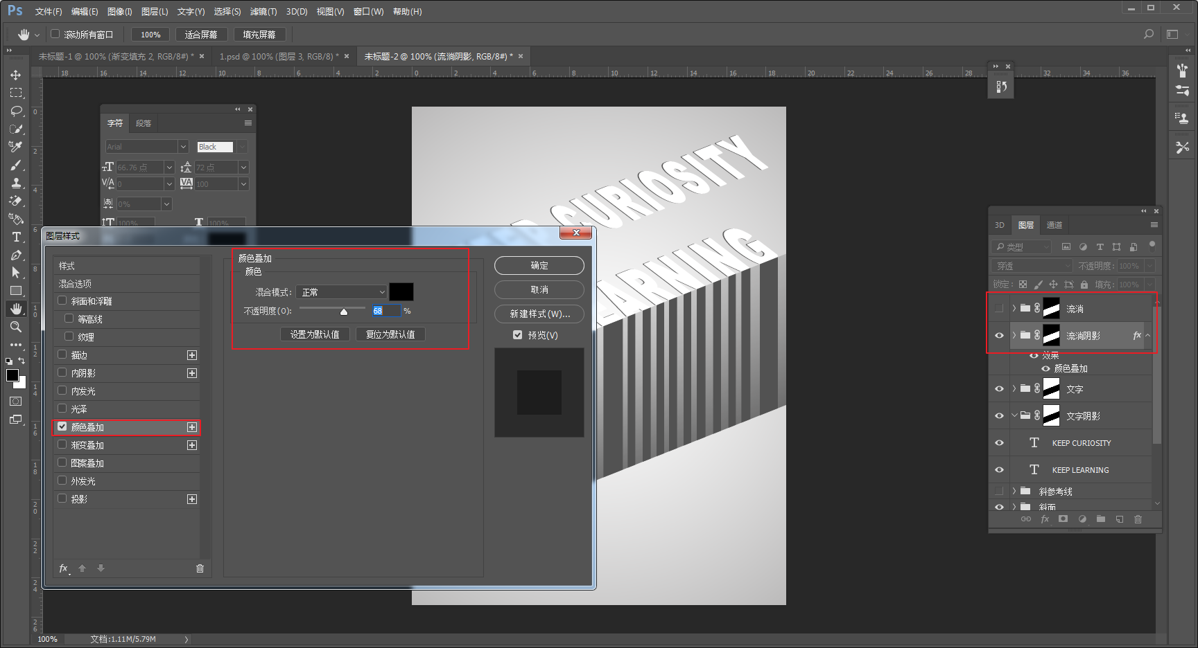Select the Move tool
The width and height of the screenshot is (1198, 648).
(16, 75)
